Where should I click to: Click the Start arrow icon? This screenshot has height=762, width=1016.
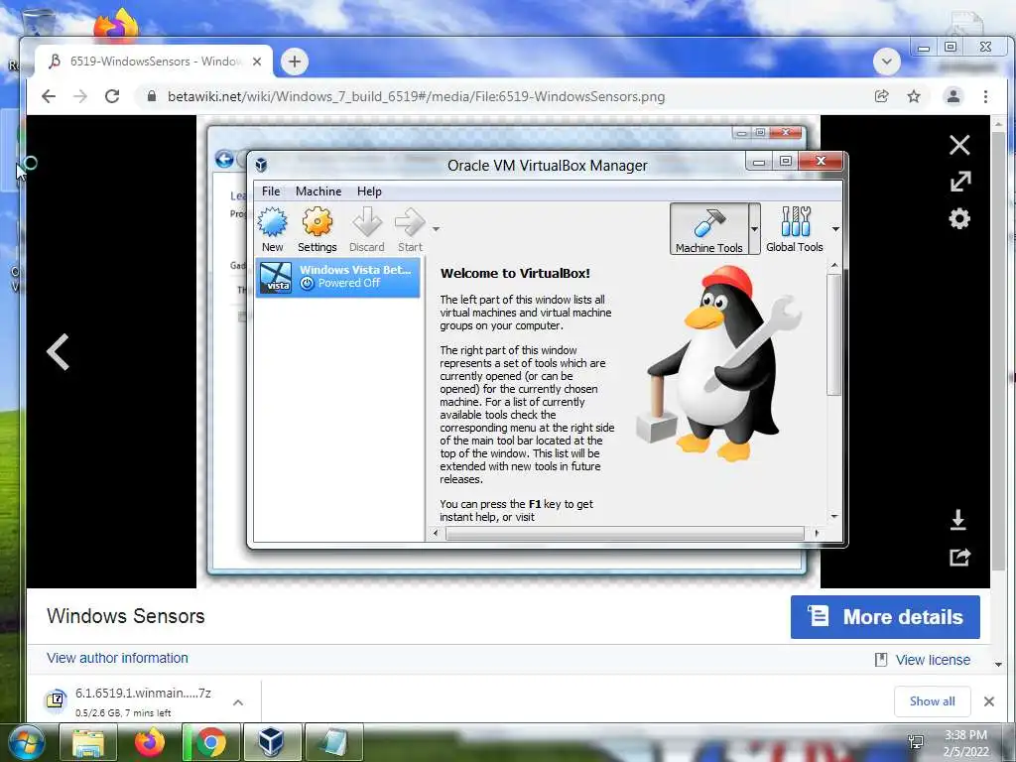(410, 222)
